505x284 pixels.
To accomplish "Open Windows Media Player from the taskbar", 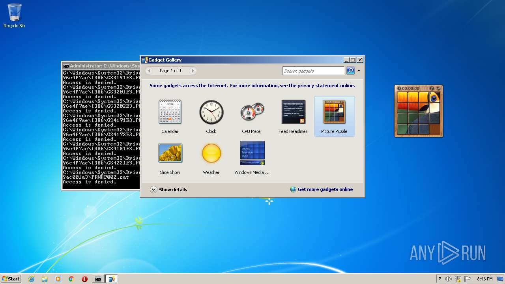I will pos(58,279).
